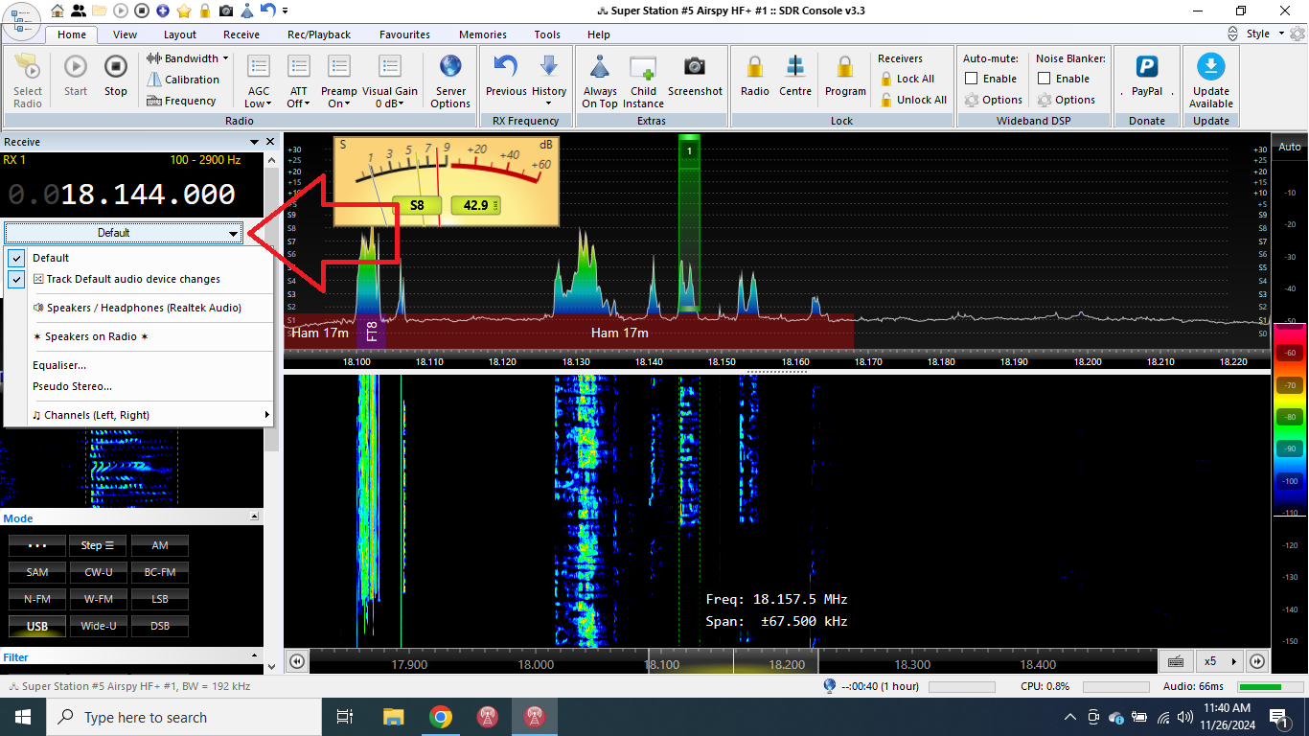Expand the AGC Low dropdown
Screen dimensions: 1309x736
coord(259,103)
